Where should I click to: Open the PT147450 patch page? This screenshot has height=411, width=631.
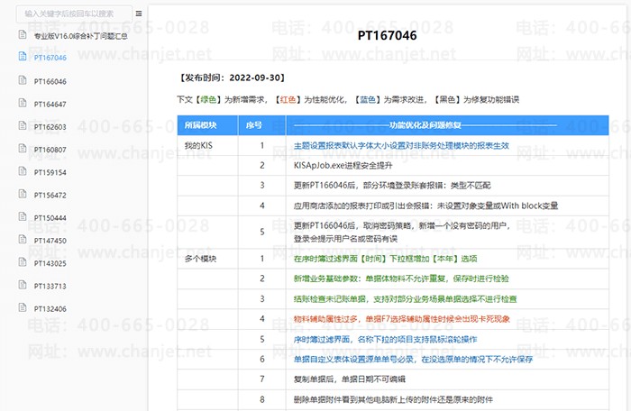pyautogui.click(x=50, y=241)
